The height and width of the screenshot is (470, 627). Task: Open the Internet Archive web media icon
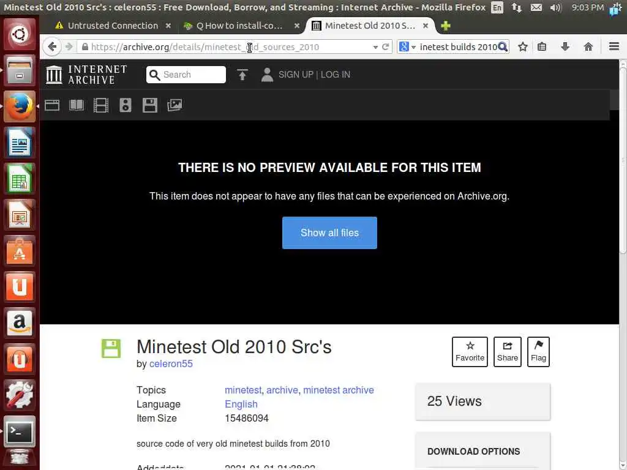pos(52,105)
